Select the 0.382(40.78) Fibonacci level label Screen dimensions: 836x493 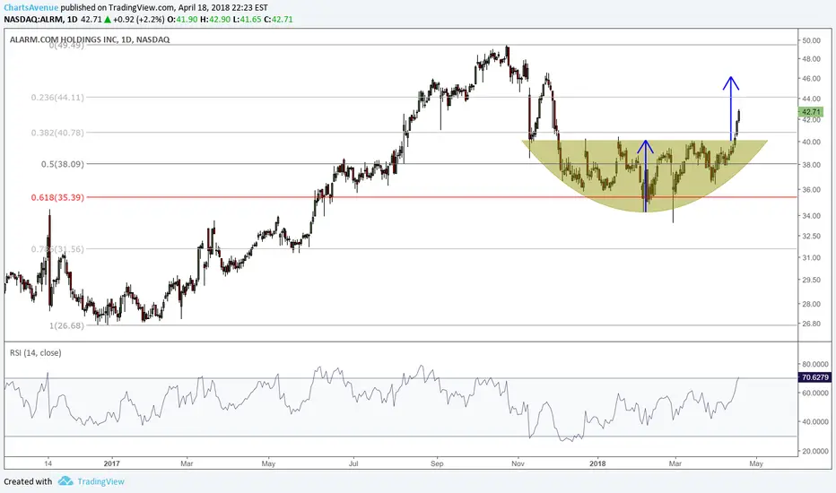(57, 133)
